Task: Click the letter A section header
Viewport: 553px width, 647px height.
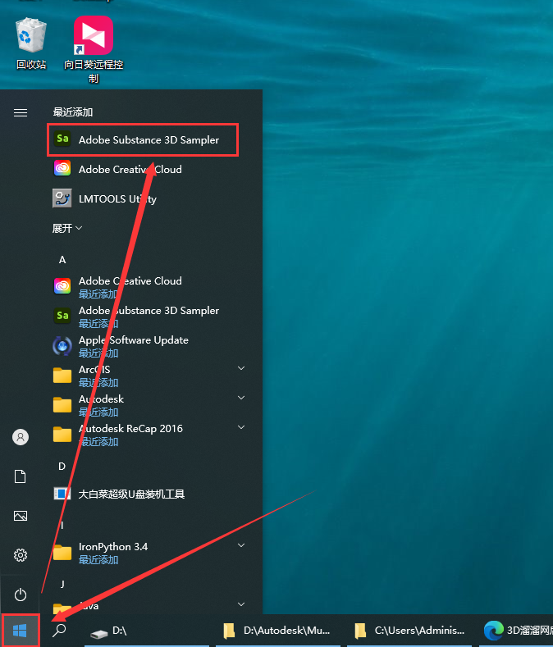Action: [62, 260]
